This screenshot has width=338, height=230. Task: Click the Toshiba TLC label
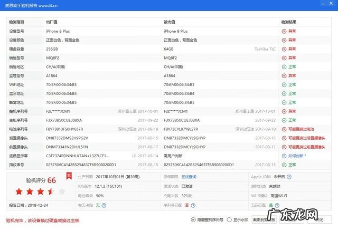tap(265, 49)
